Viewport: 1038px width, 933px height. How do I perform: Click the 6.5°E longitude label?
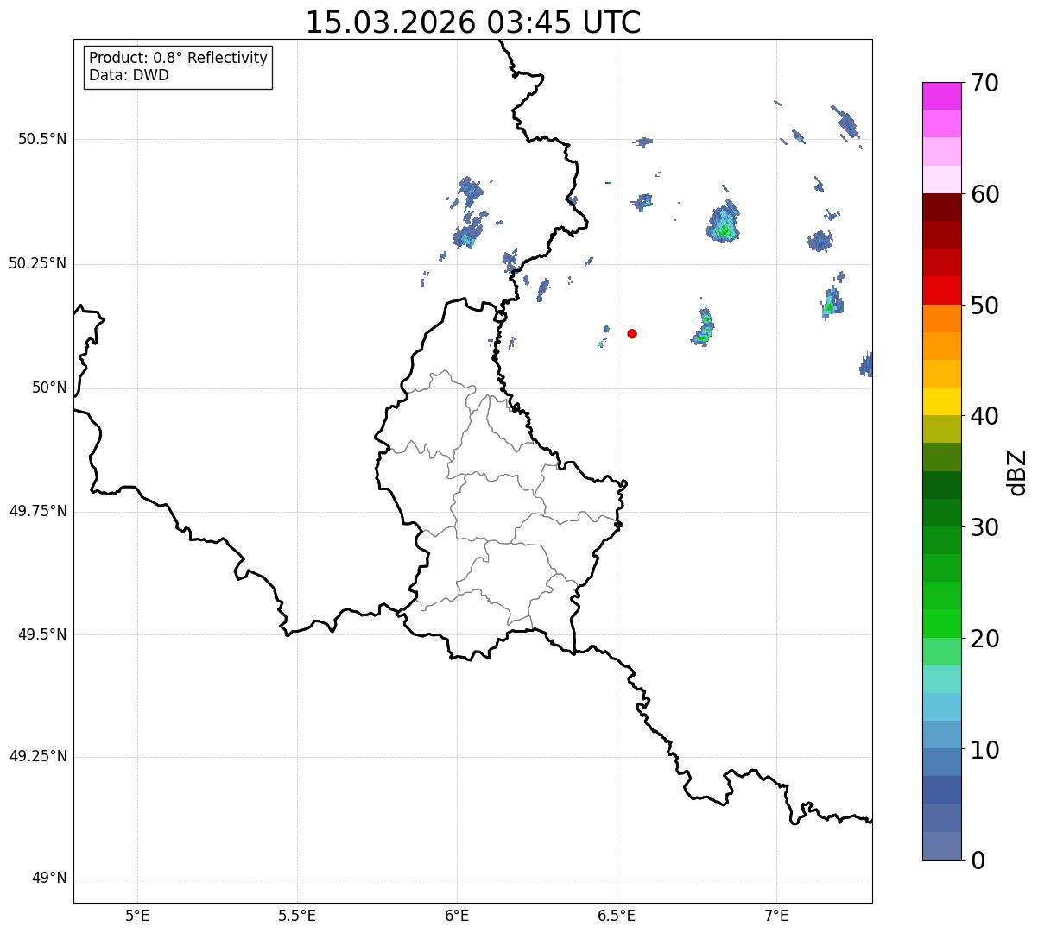(x=617, y=916)
